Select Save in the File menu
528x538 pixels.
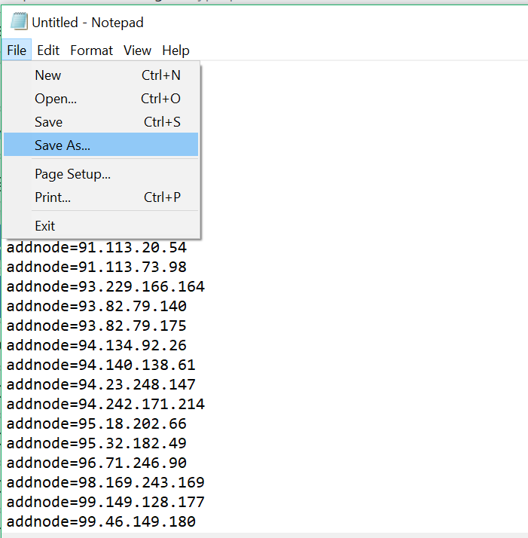[x=101, y=122]
